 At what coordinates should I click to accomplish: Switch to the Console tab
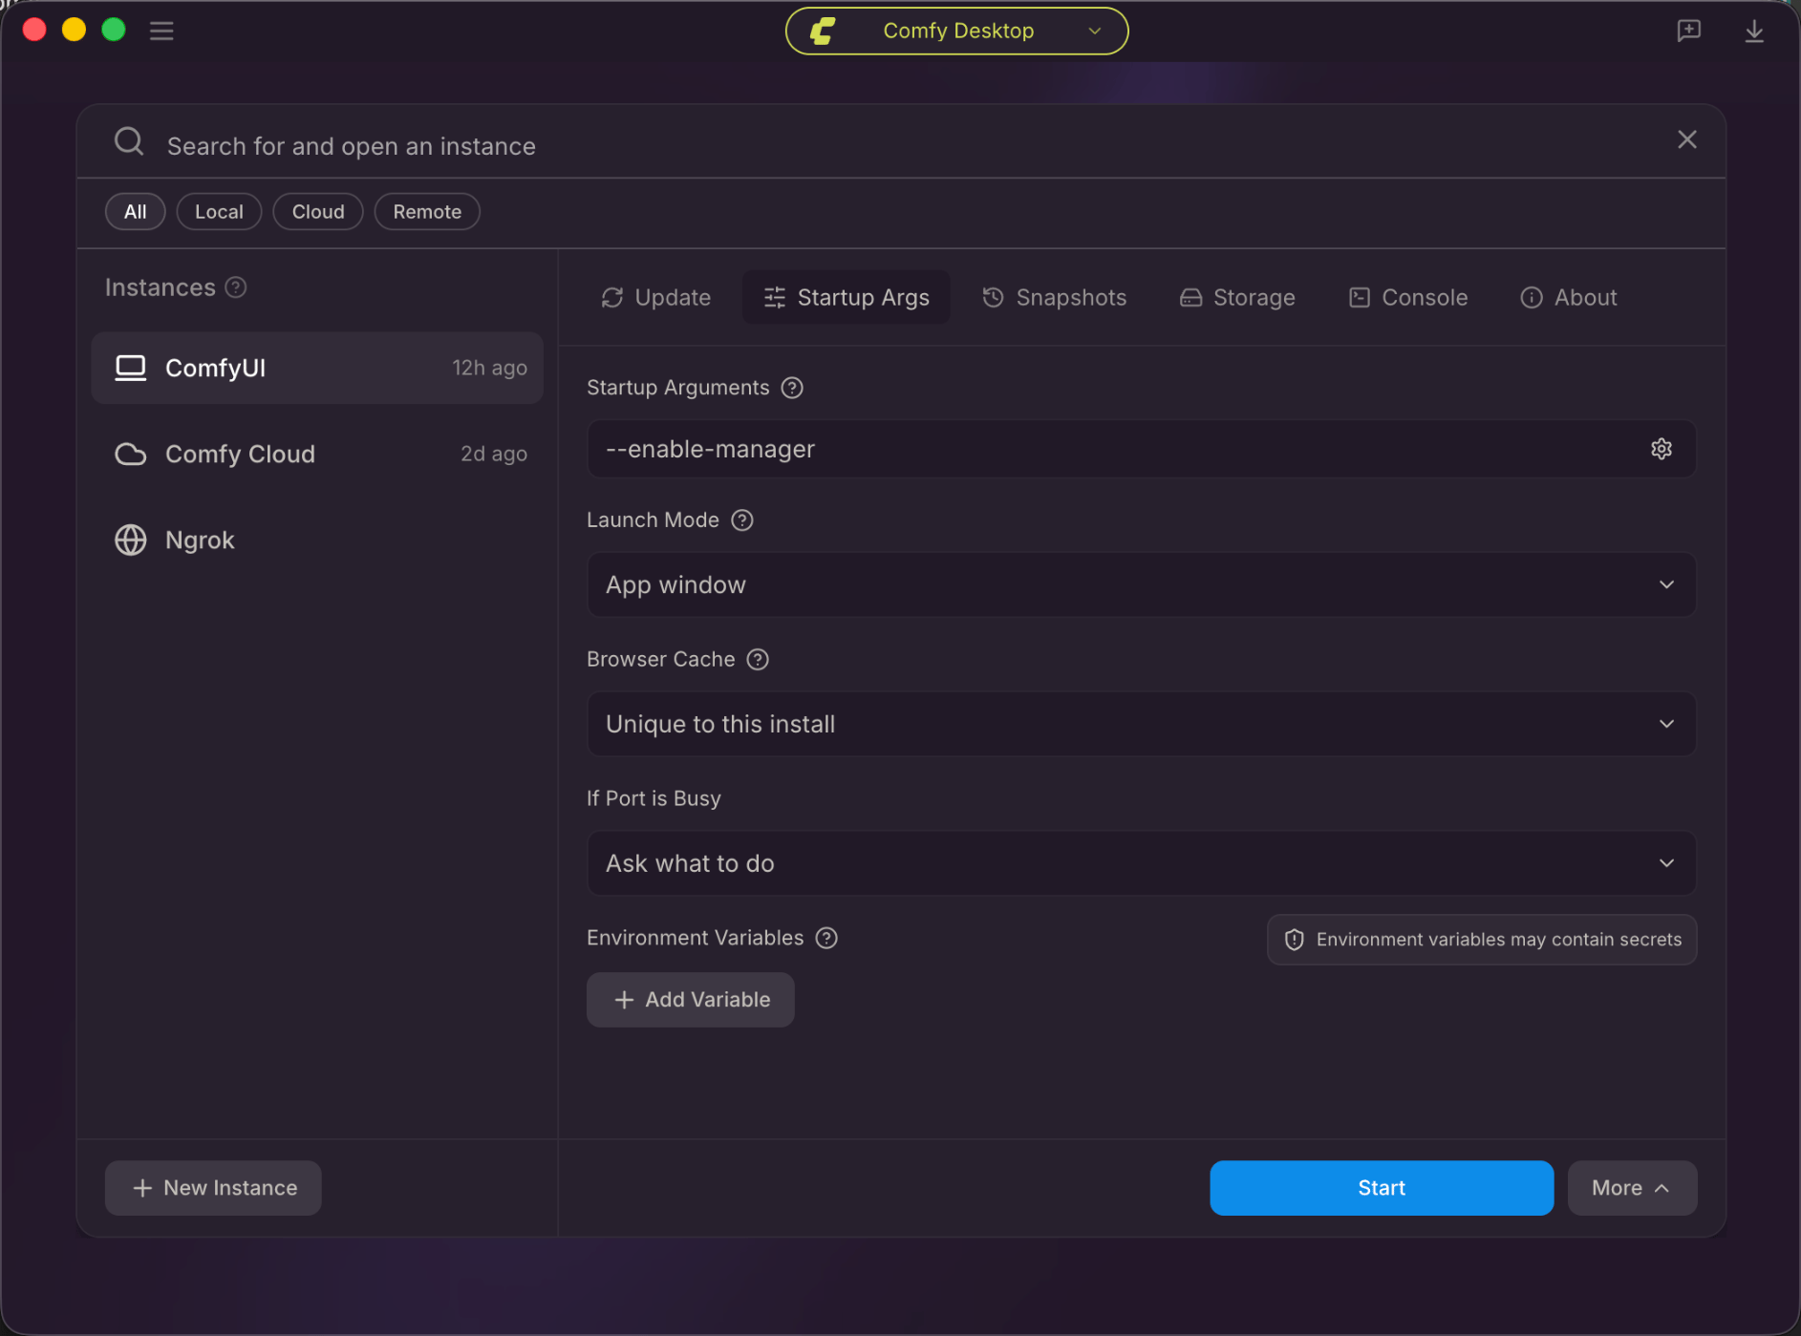[1408, 297]
